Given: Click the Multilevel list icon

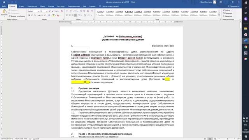Looking at the screenshot, I should (76, 11).
